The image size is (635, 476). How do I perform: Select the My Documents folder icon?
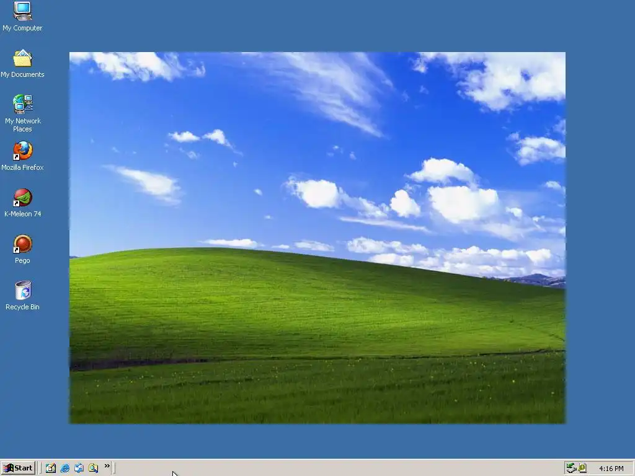click(x=23, y=58)
